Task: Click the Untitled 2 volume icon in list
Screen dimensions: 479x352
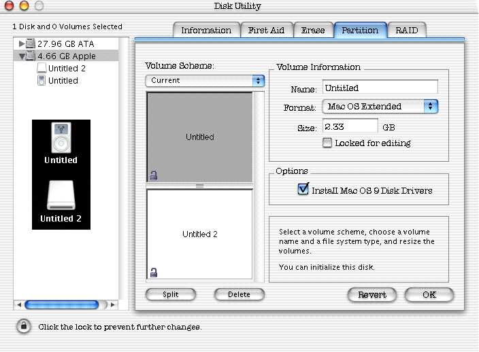Action: [42, 68]
